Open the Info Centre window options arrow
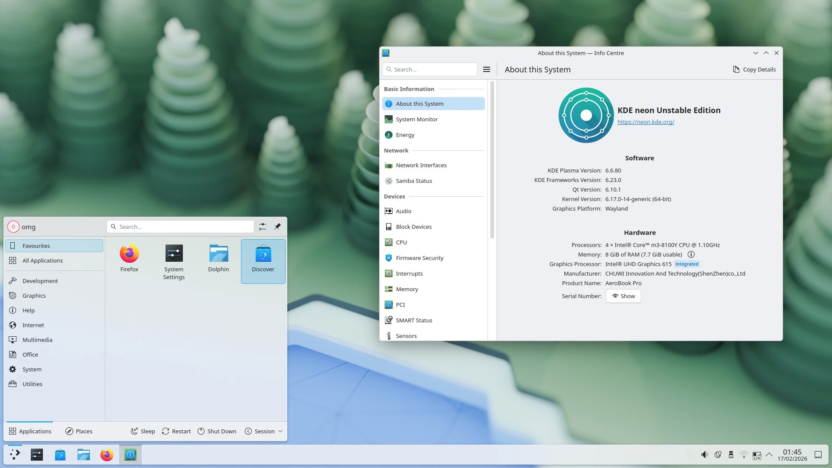The width and height of the screenshot is (832, 468). click(755, 53)
